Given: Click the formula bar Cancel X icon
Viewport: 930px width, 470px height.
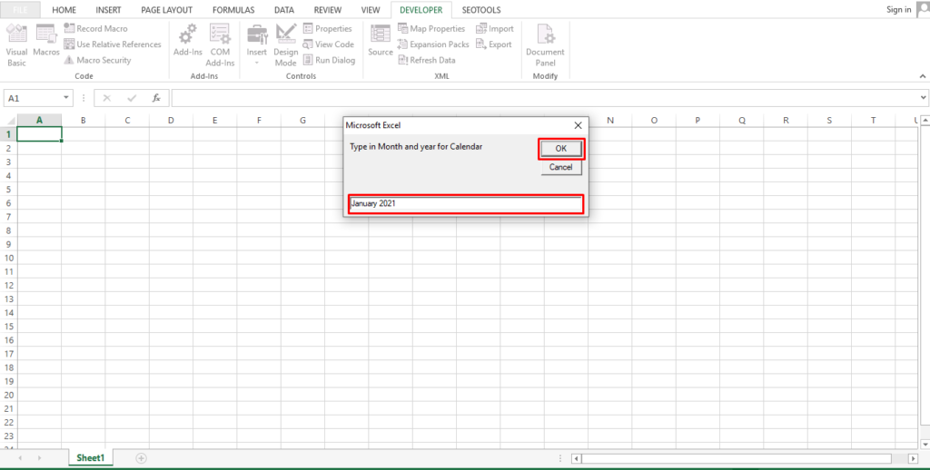Looking at the screenshot, I should (x=107, y=98).
